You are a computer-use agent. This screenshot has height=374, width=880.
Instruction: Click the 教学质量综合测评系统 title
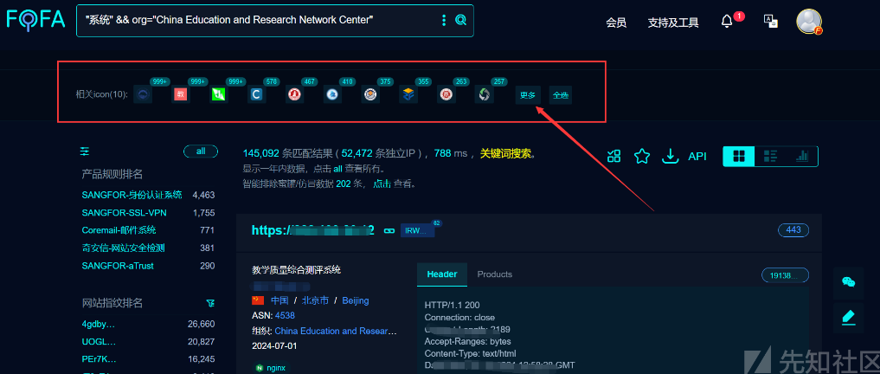coord(296,270)
